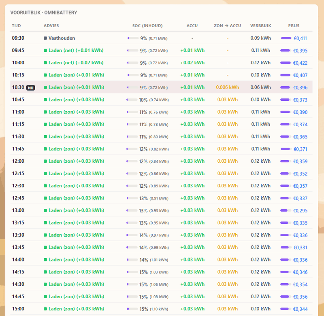
Task: Click green status square in the 12:00 row
Action: coord(45,161)
